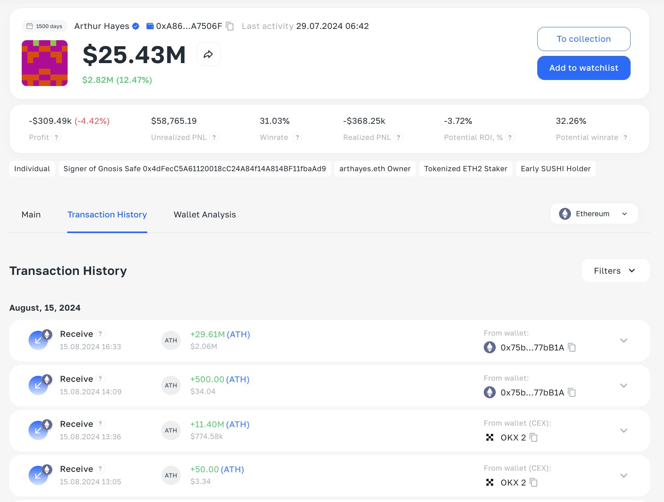Click help icon on 16:33 Receive row
Image resolution: width=664 pixels, height=502 pixels.
[101, 334]
